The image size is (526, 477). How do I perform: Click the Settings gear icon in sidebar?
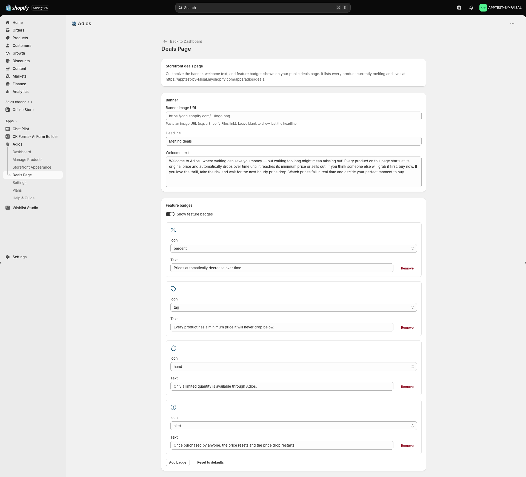pyautogui.click(x=8, y=257)
